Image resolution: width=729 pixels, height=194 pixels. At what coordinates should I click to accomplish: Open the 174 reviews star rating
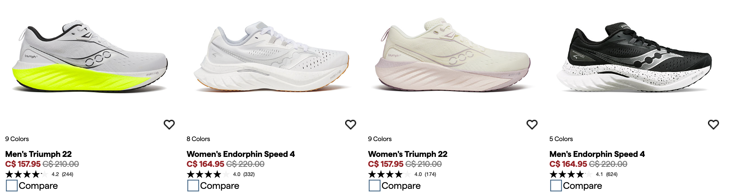tap(402, 174)
